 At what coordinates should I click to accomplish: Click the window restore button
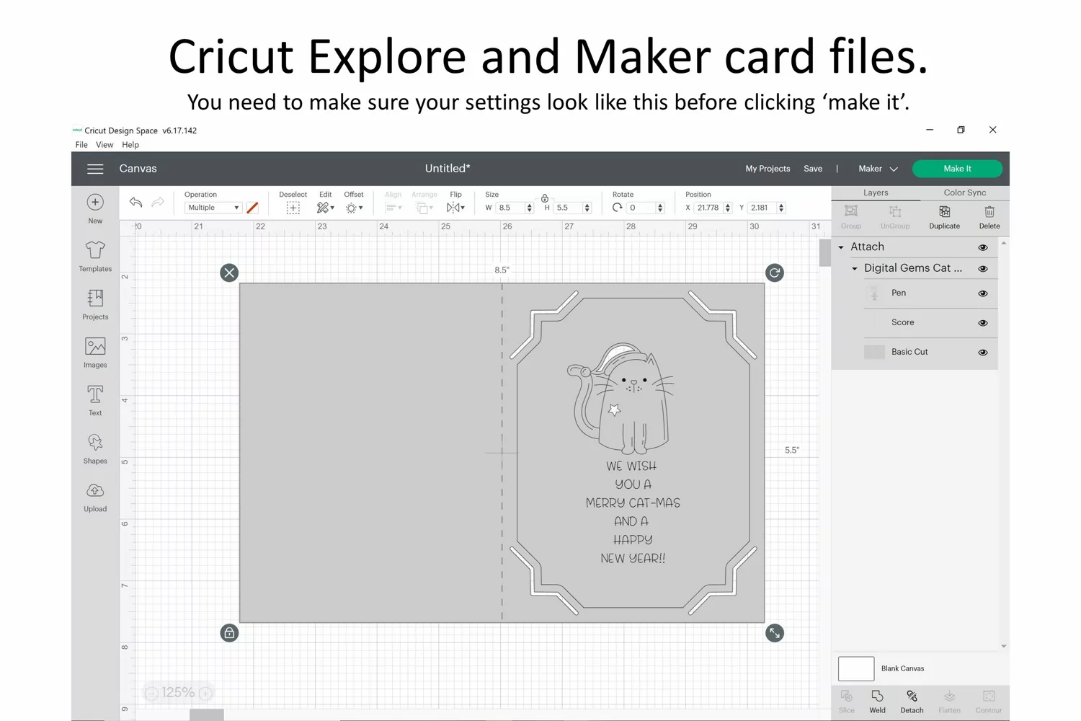[961, 130]
